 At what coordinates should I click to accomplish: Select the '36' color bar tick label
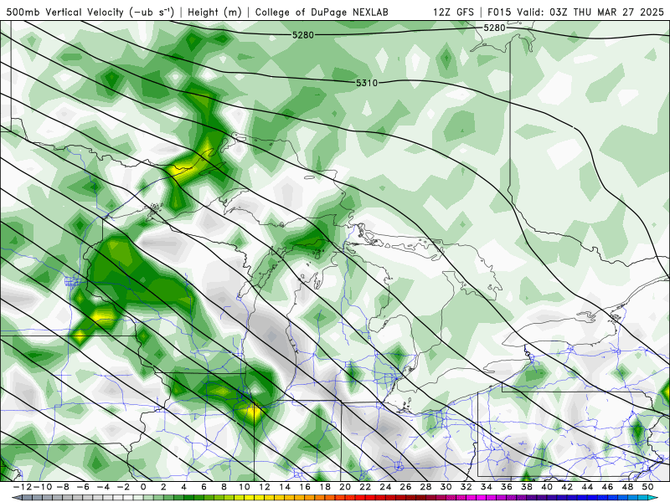[x=507, y=487]
